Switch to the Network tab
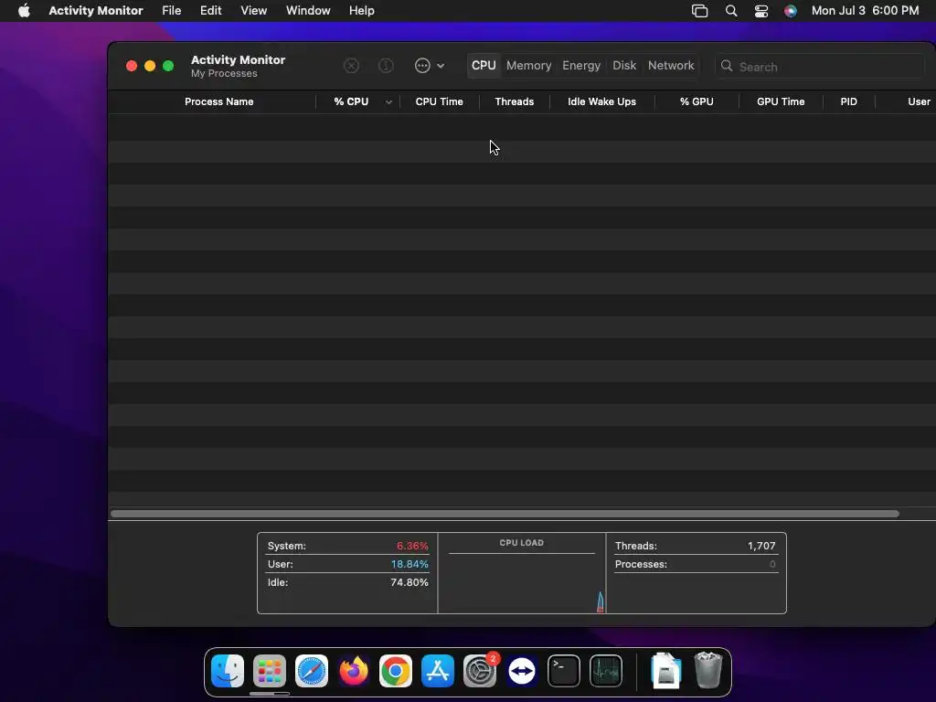 [x=671, y=66]
